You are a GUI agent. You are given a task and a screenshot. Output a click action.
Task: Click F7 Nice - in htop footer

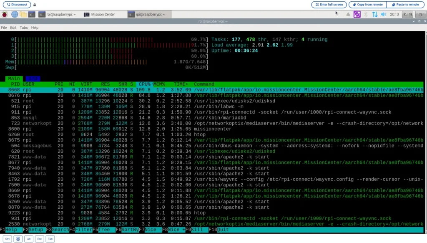150,230
